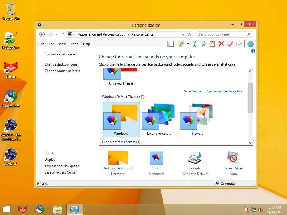The height and width of the screenshot is (215, 287).
Task: Click Supermium icon on the taskbar
Action: coord(40,209)
